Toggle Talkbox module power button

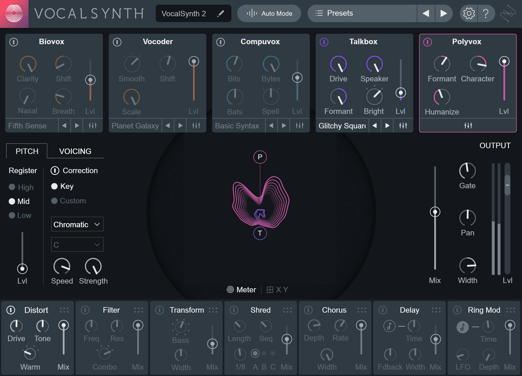[x=324, y=42]
